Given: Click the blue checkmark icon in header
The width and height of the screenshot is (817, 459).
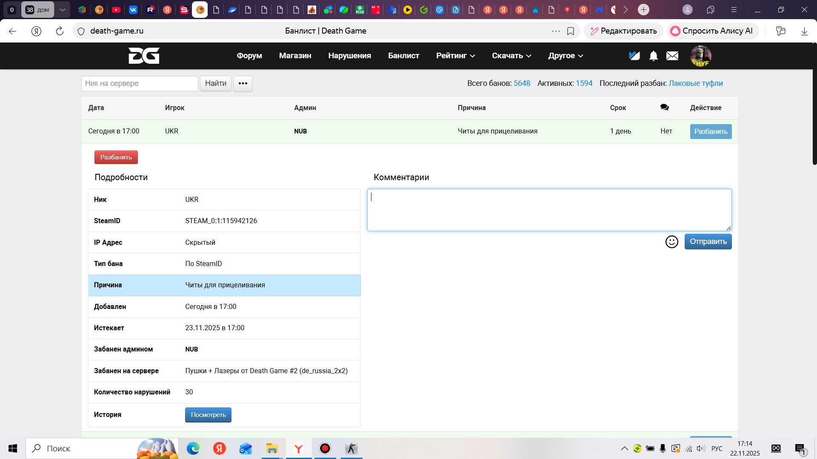Looking at the screenshot, I should (634, 56).
